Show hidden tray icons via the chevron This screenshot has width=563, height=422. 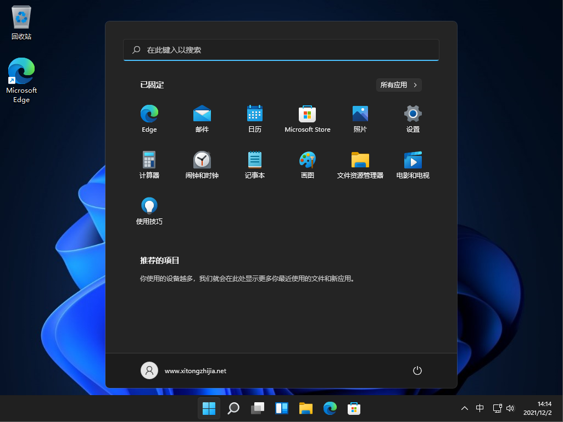click(x=464, y=408)
